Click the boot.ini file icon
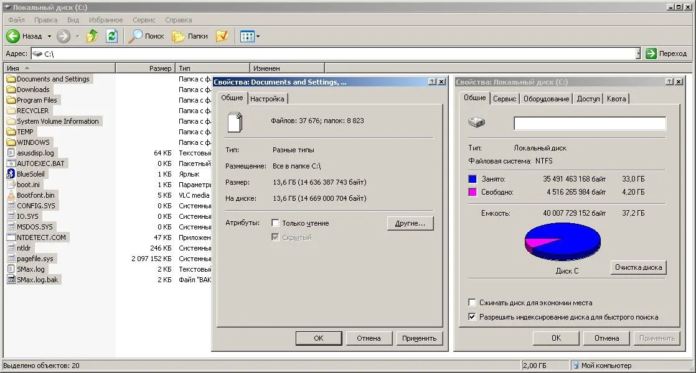 (x=11, y=185)
